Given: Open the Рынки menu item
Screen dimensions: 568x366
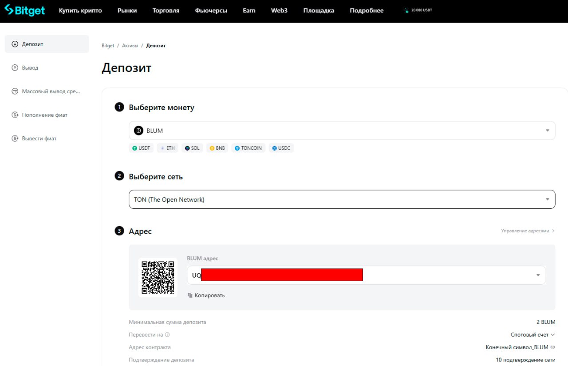Looking at the screenshot, I should (x=127, y=11).
